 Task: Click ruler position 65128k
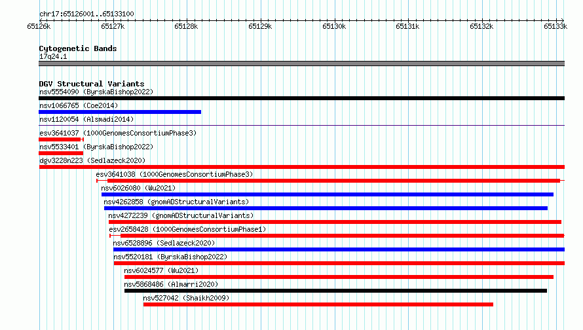click(x=186, y=26)
